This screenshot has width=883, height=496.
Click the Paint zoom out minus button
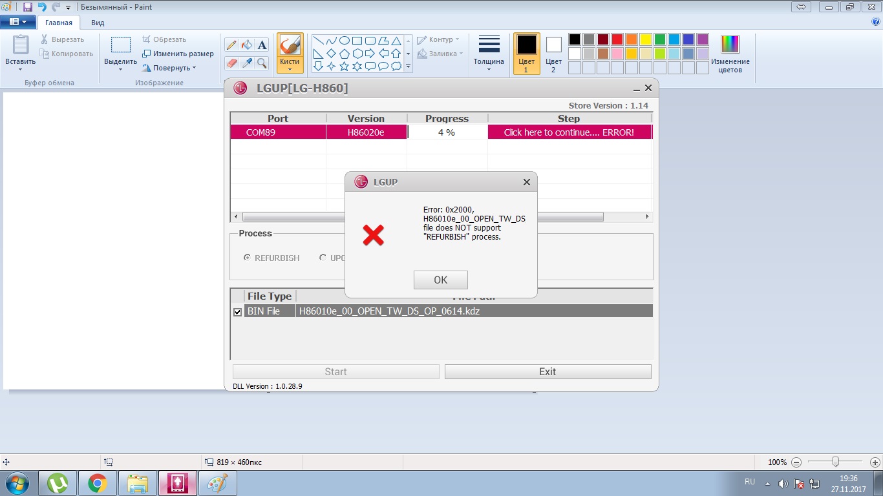click(x=796, y=462)
